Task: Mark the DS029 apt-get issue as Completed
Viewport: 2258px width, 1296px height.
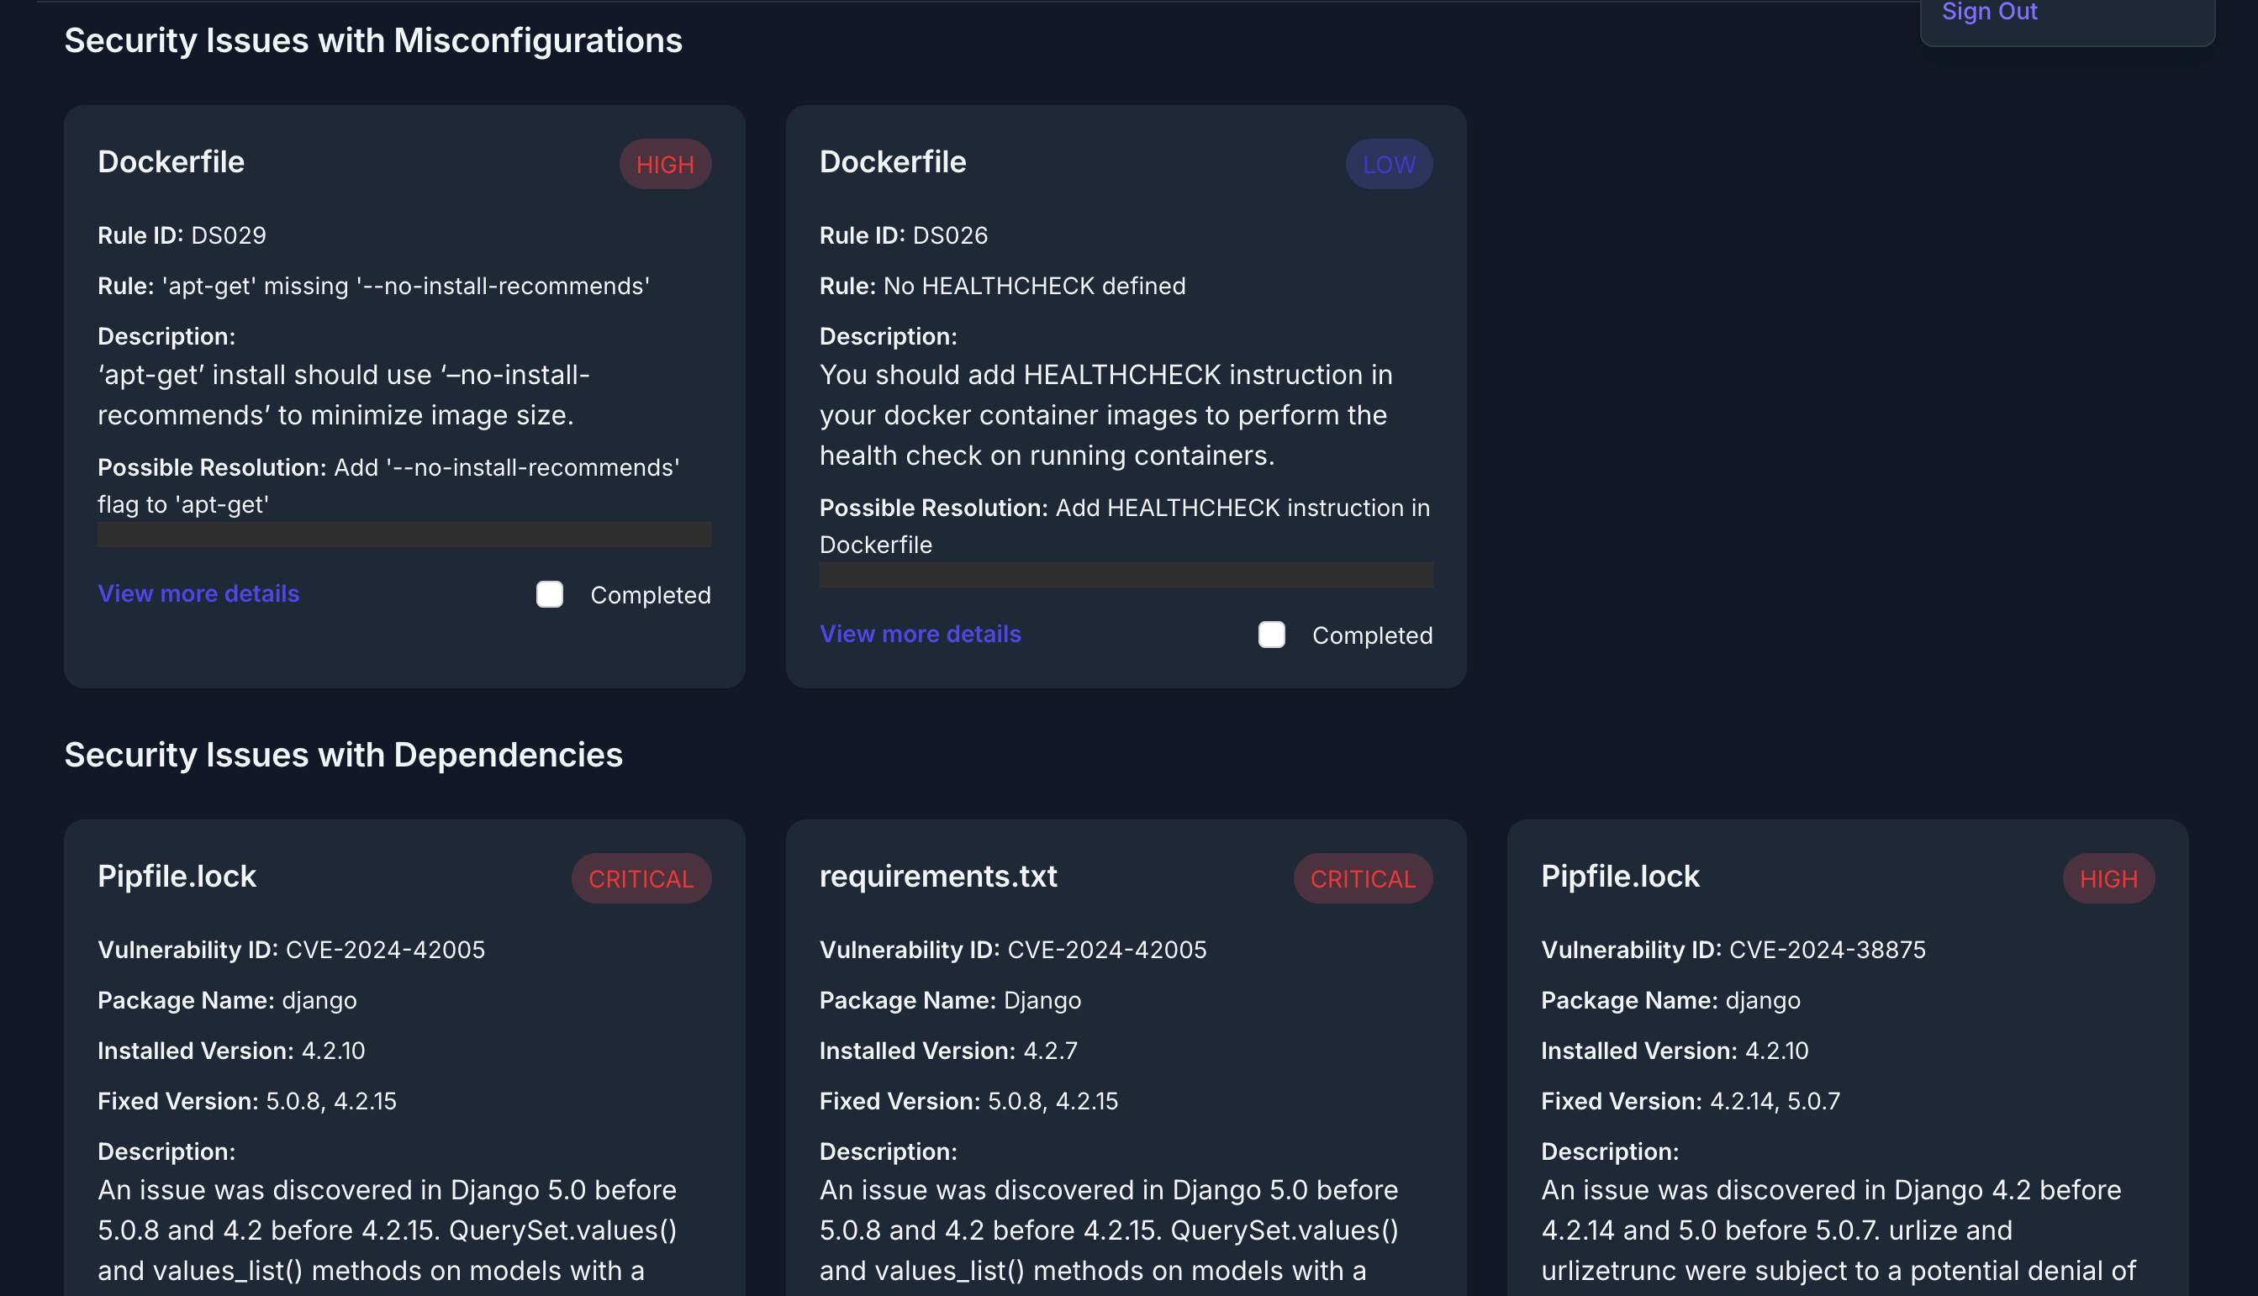Action: coord(549,594)
